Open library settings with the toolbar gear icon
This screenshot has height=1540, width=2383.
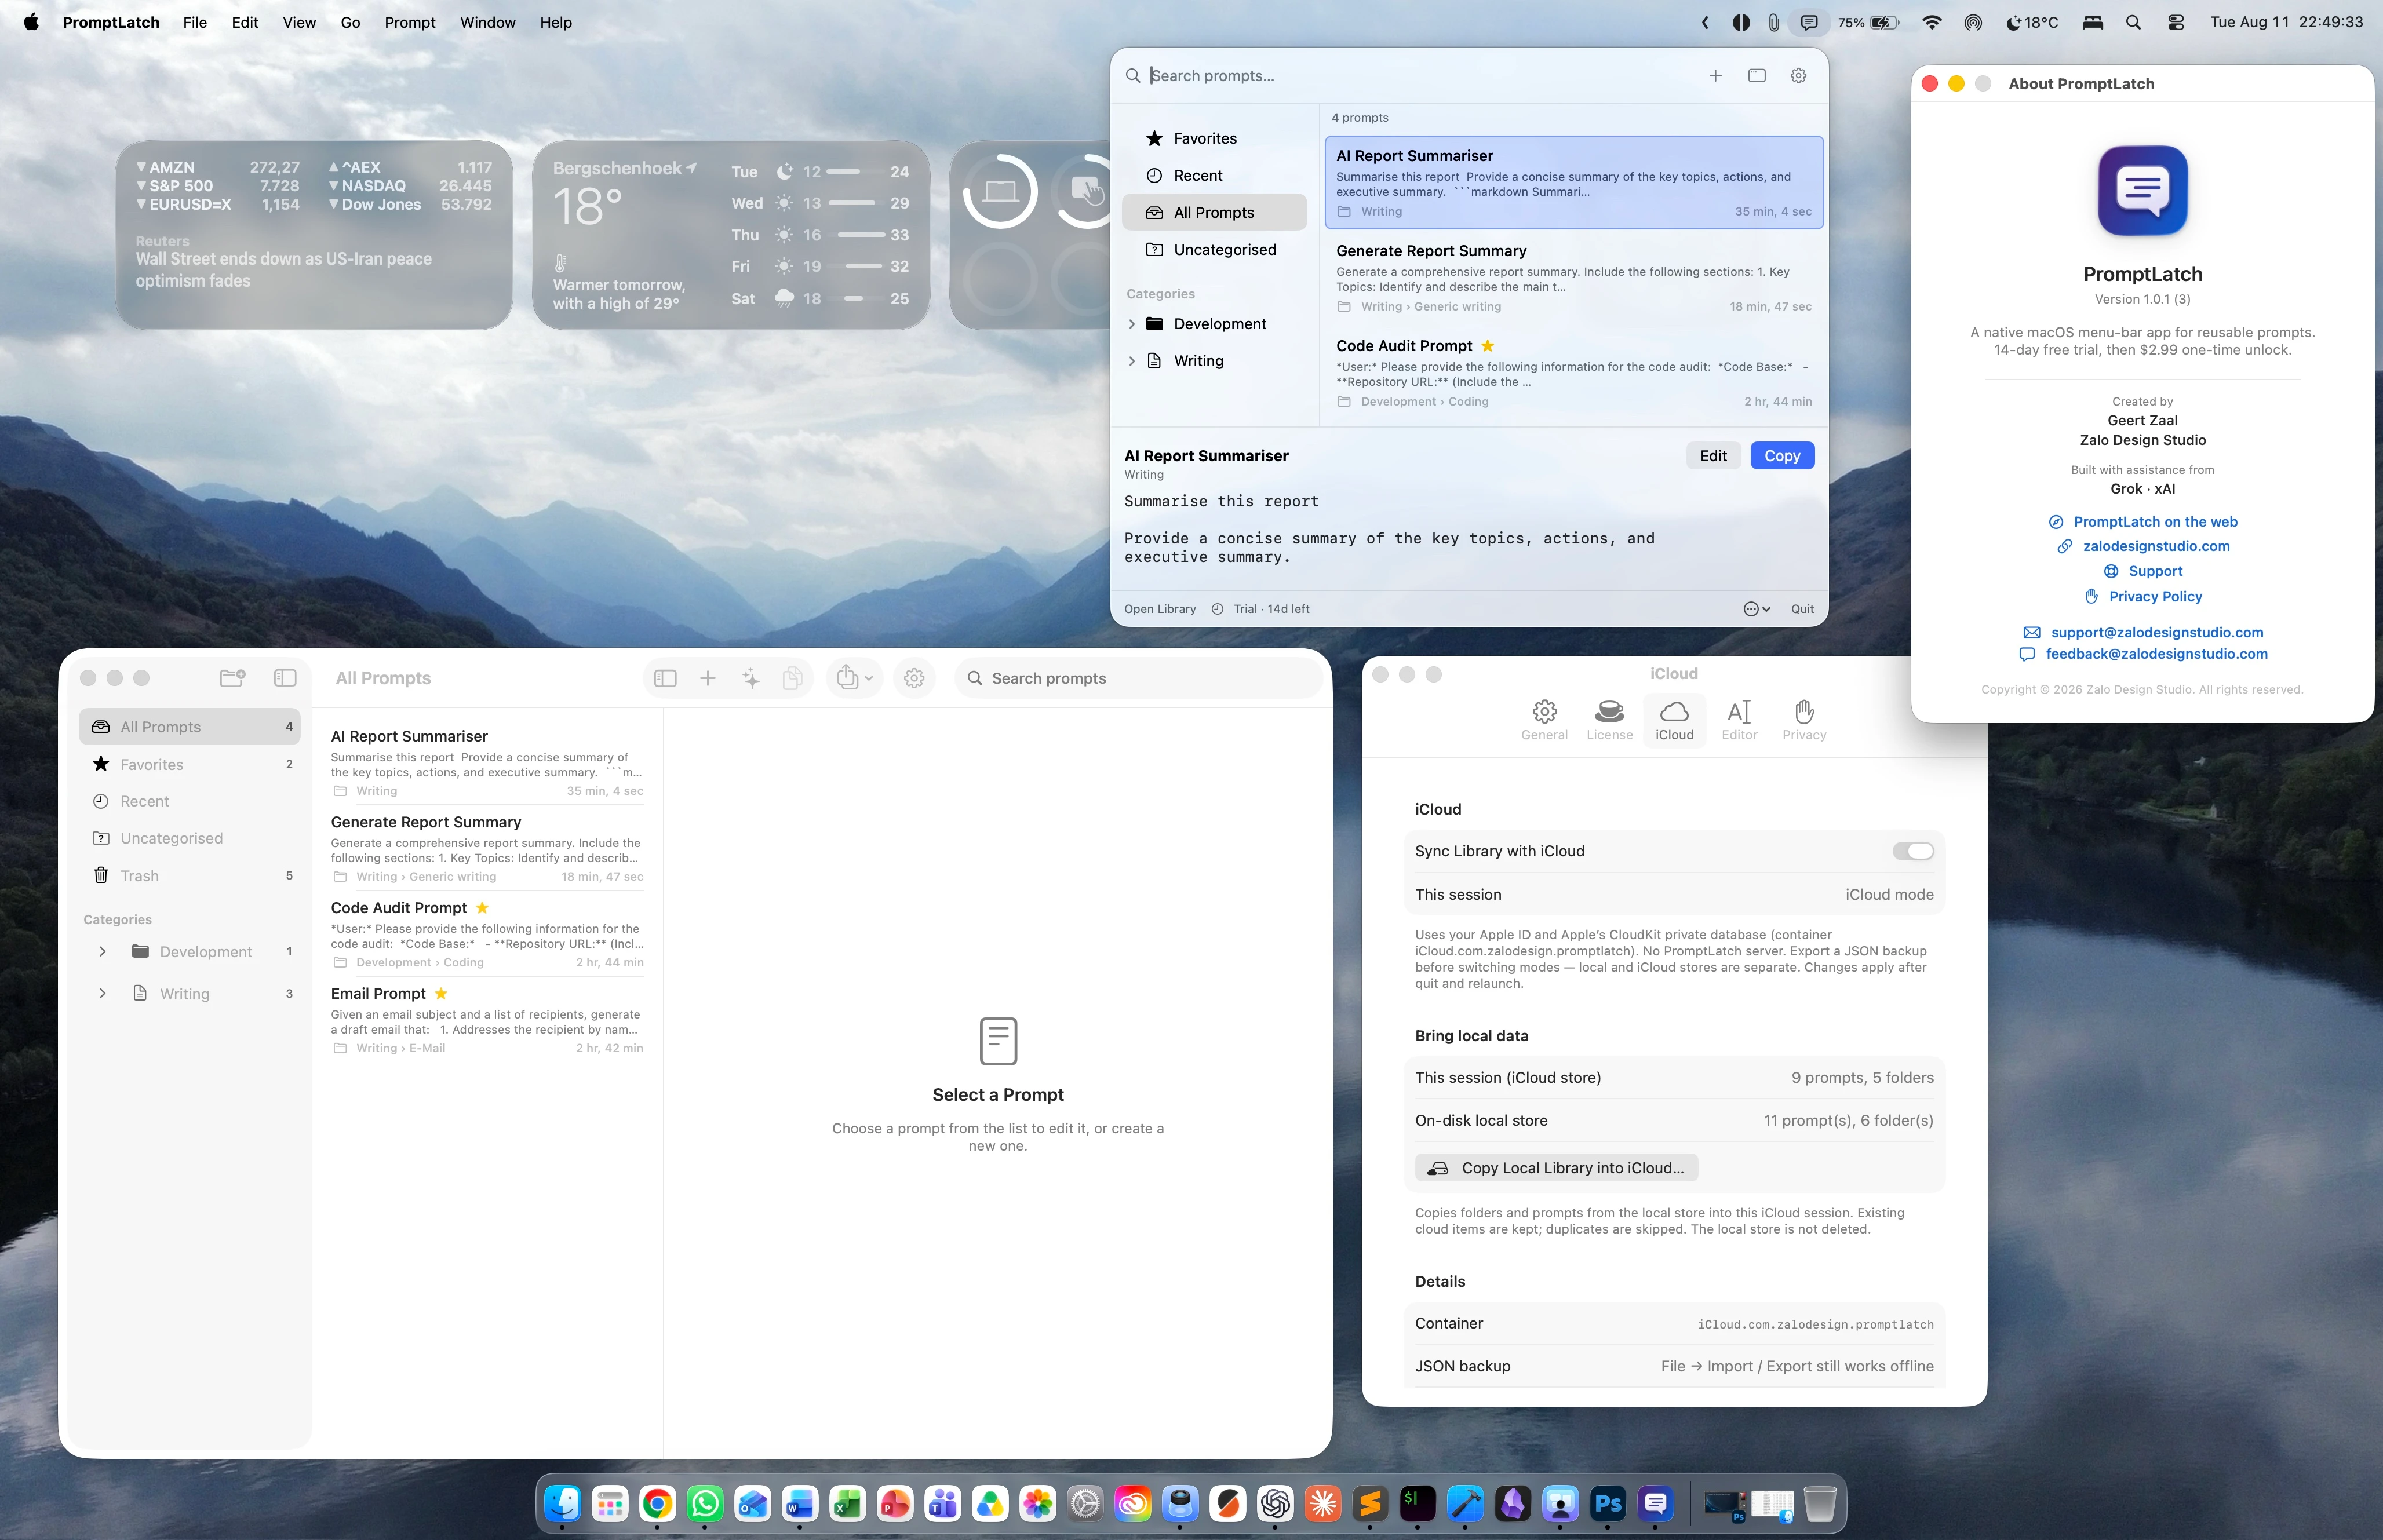[914, 679]
